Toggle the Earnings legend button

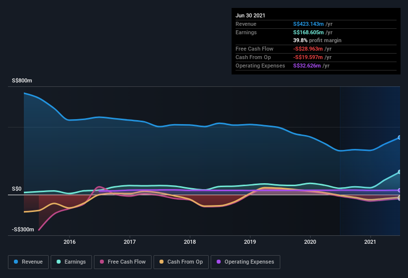71,262
